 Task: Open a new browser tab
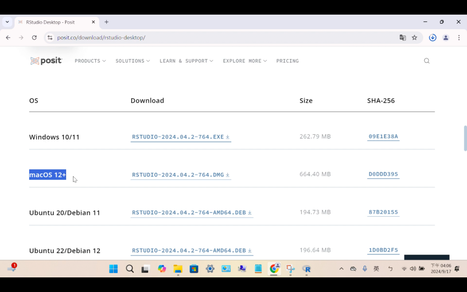click(x=106, y=22)
